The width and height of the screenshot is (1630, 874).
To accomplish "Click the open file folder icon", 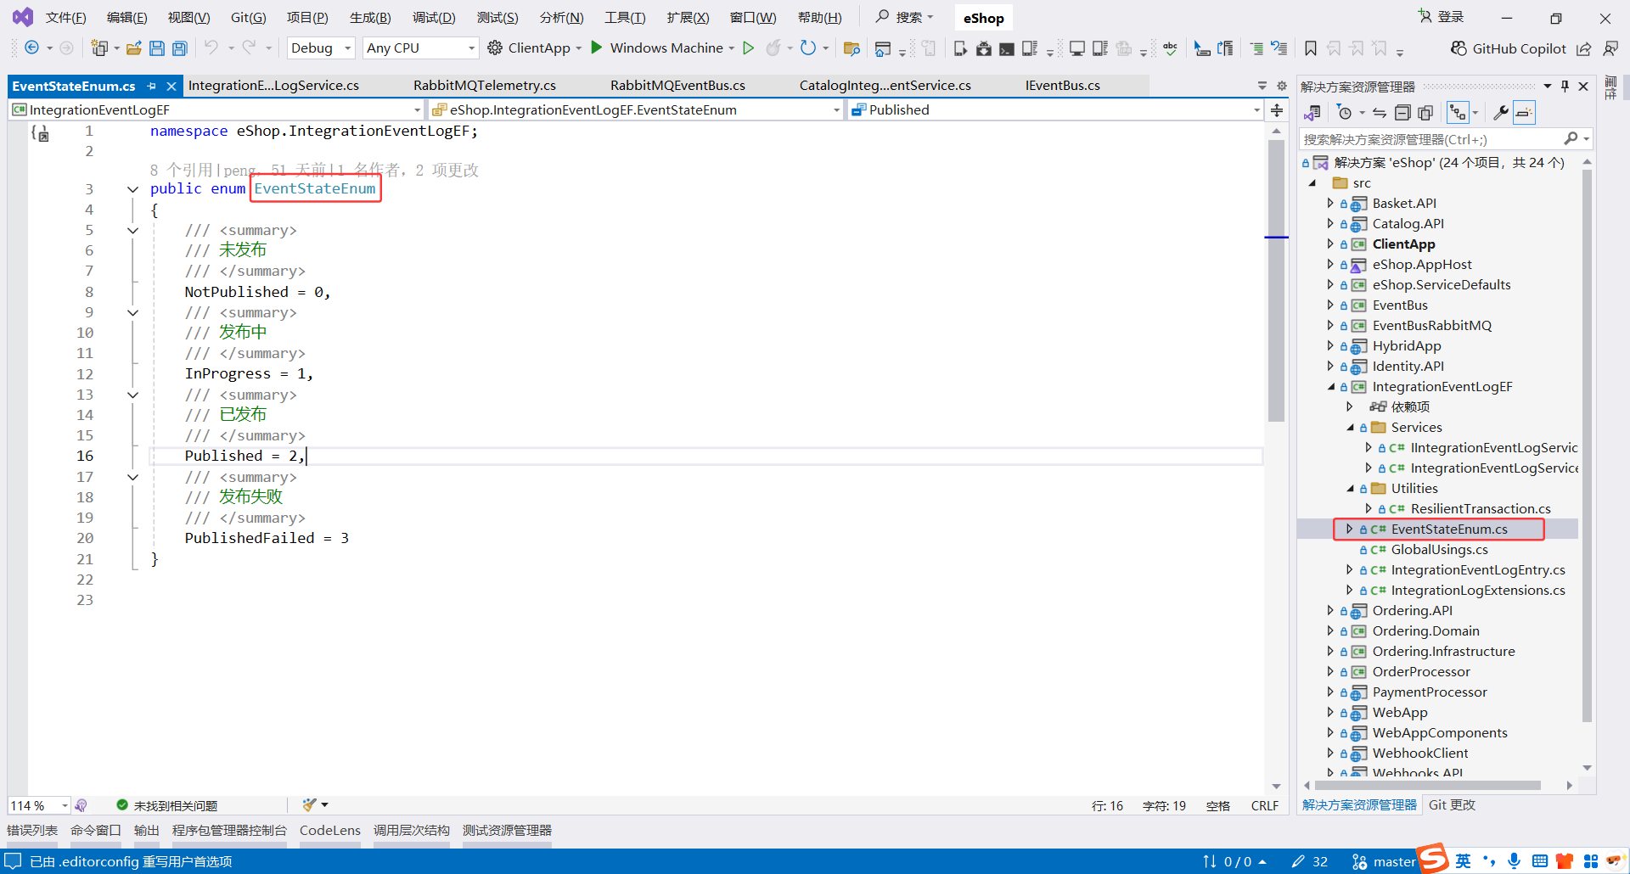I will click(x=133, y=48).
